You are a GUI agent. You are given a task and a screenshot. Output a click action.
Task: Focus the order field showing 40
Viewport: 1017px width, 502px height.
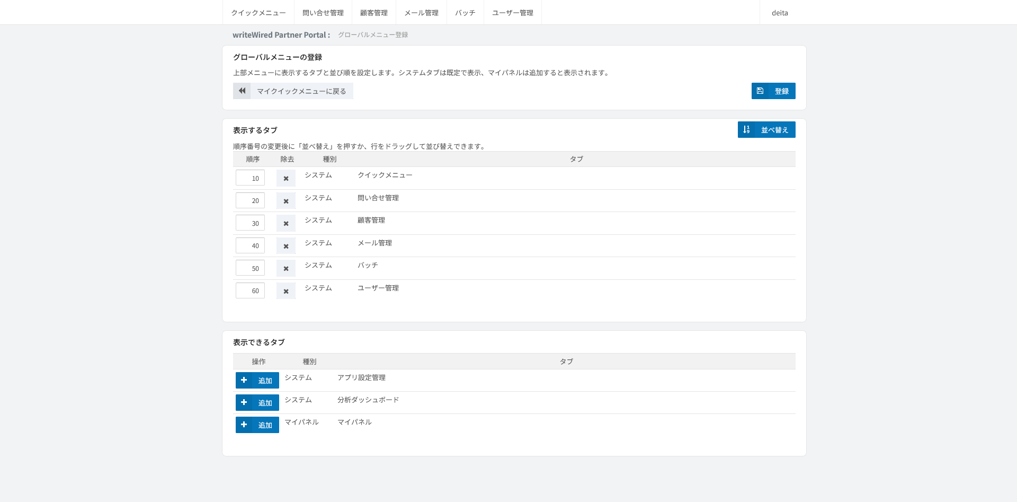pos(250,245)
